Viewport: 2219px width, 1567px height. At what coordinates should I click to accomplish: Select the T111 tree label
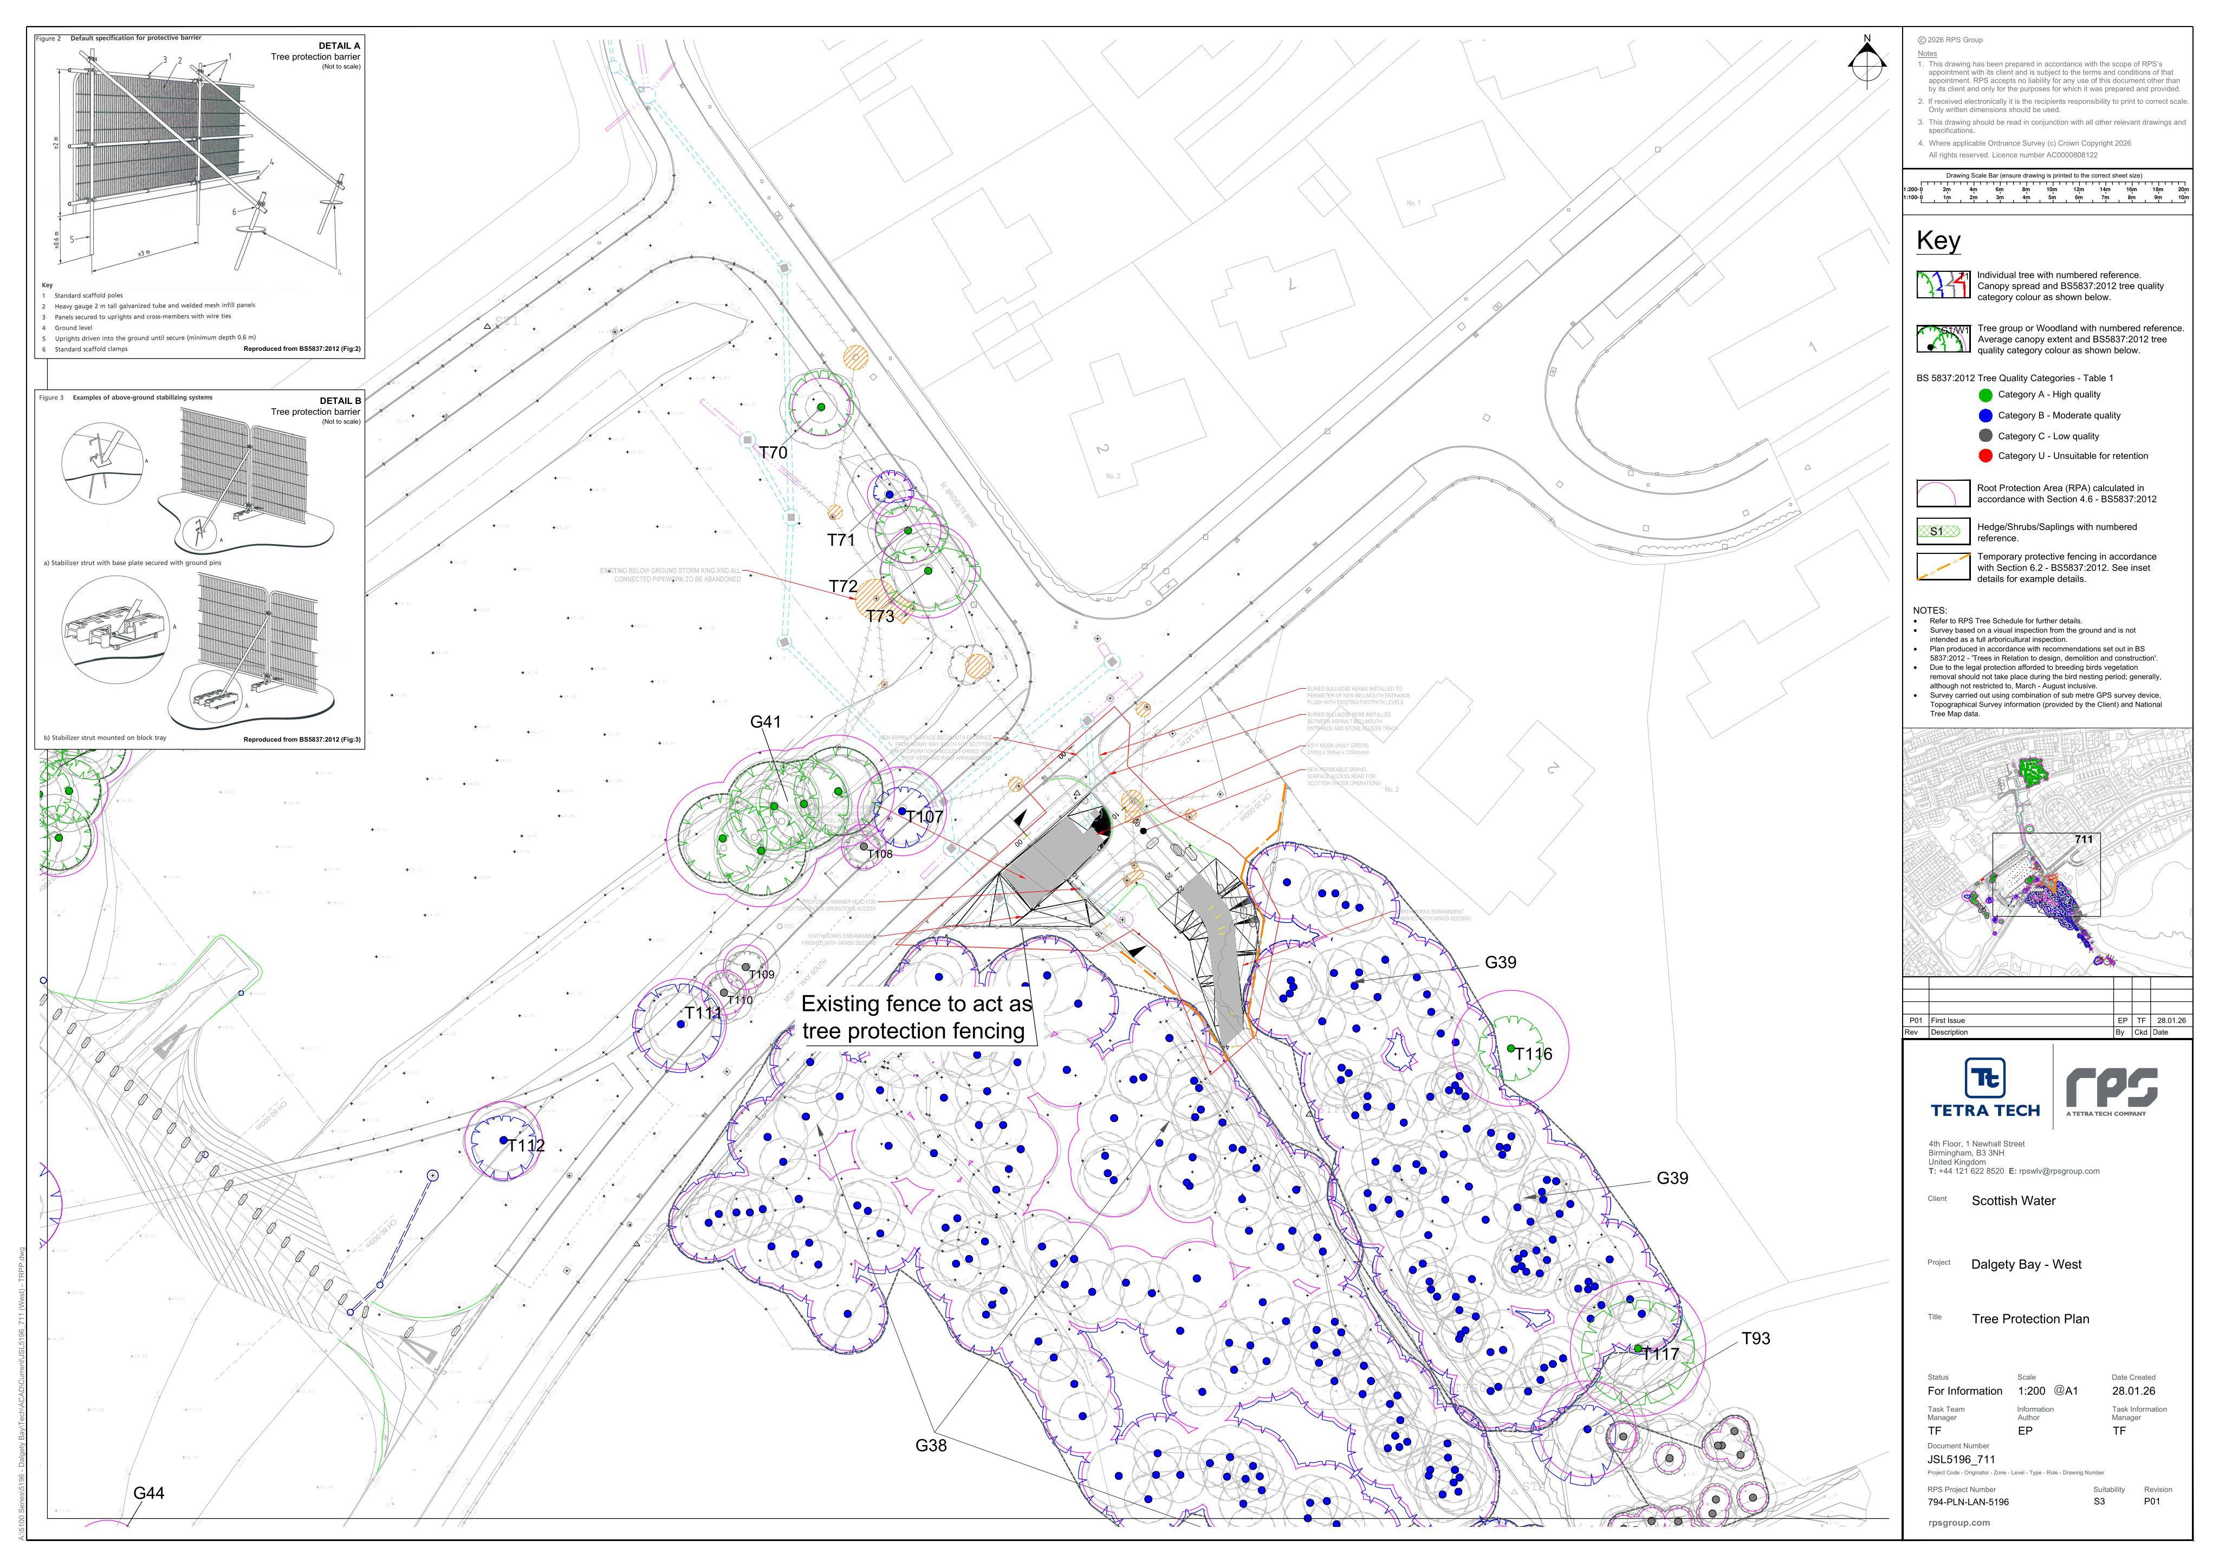pyautogui.click(x=704, y=1013)
